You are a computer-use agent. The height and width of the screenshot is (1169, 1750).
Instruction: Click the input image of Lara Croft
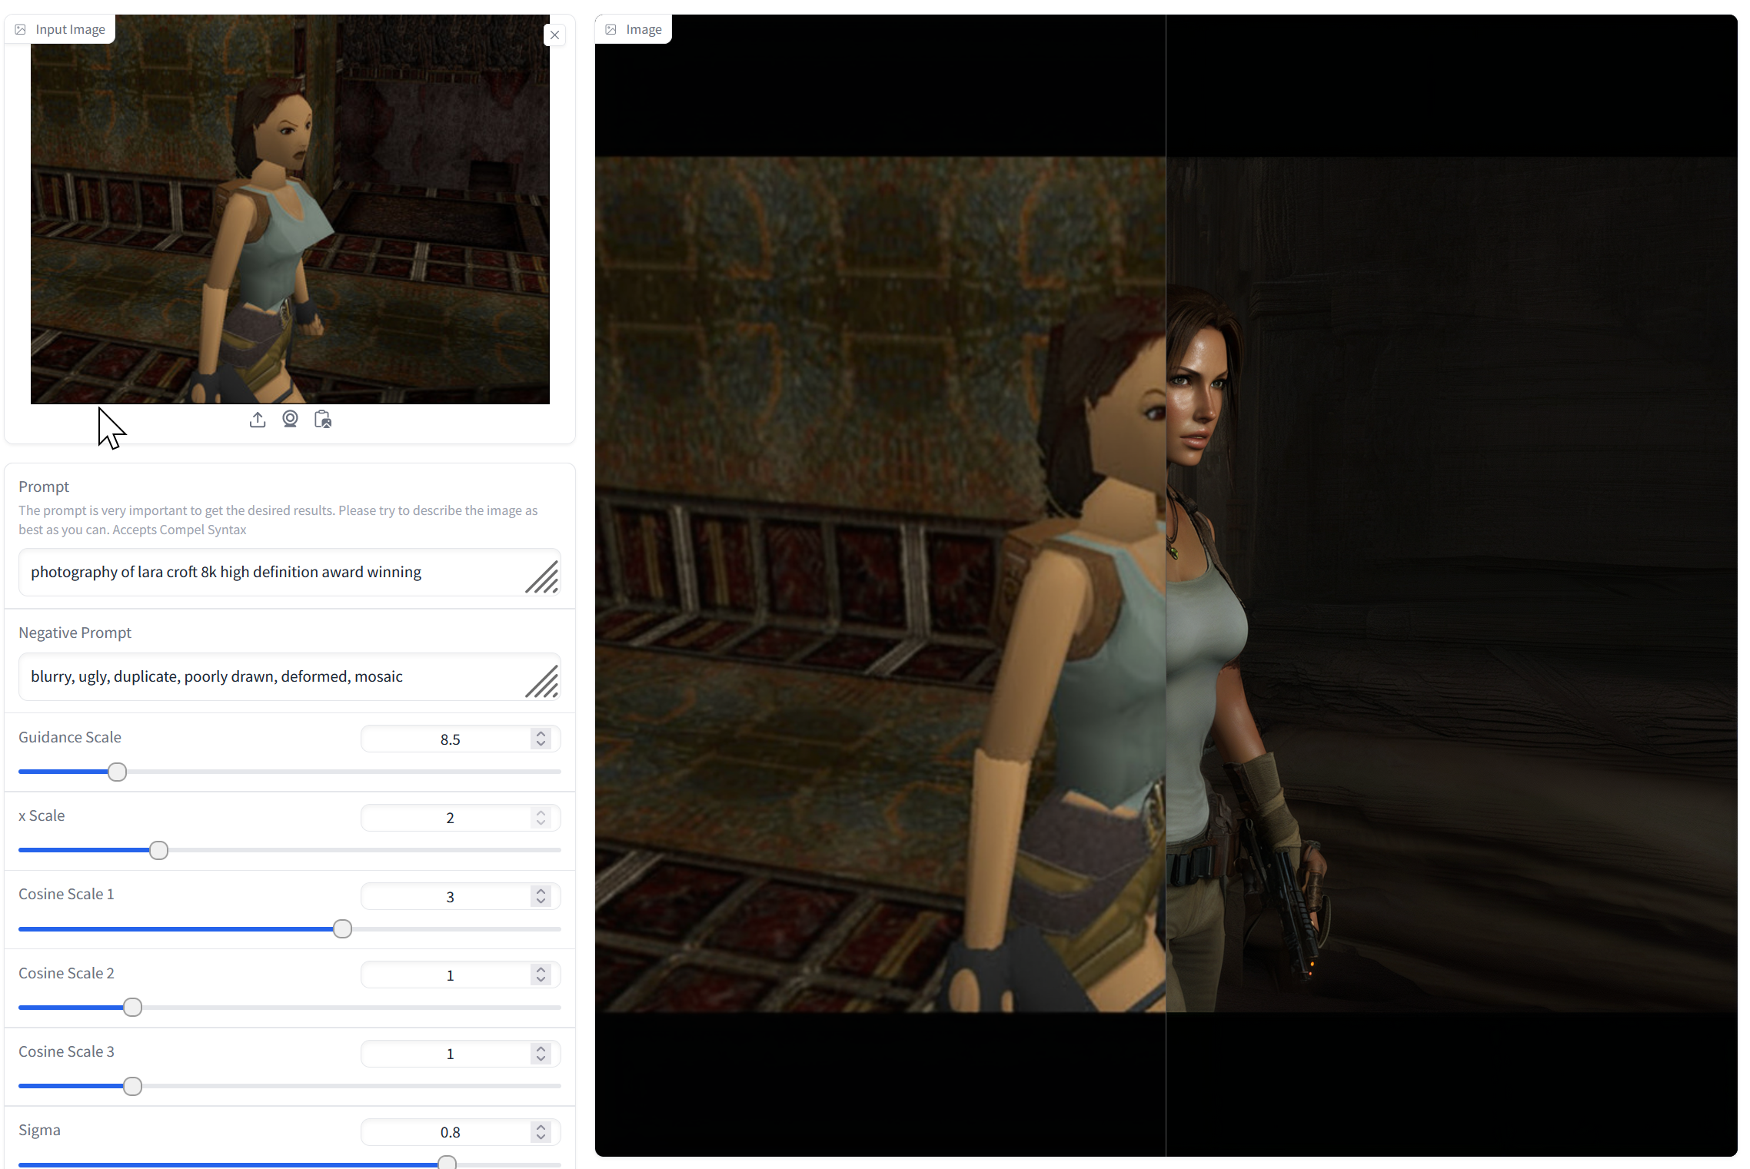290,209
